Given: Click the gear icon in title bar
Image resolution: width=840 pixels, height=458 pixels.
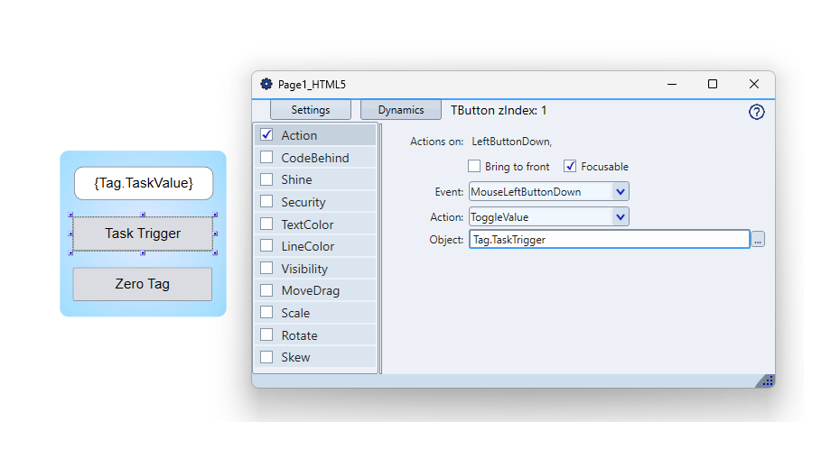Looking at the screenshot, I should pos(266,84).
